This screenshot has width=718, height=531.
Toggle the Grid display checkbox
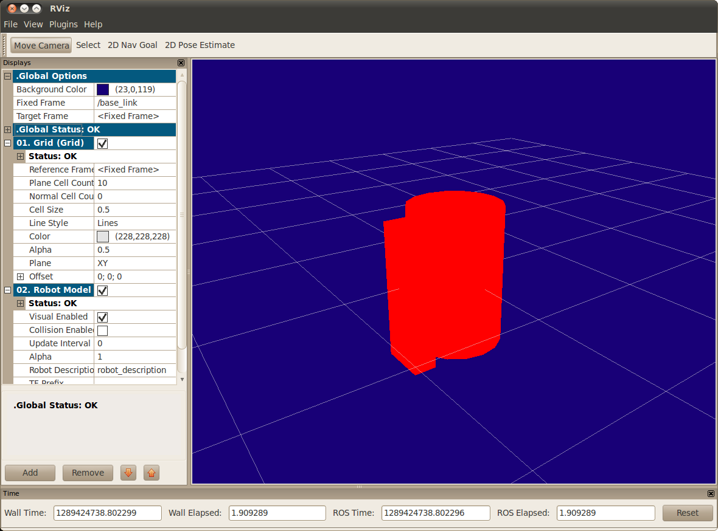[103, 143]
